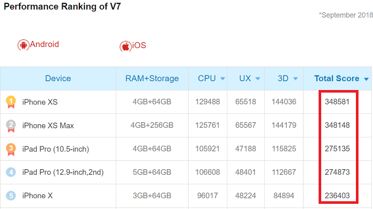Switch to the iOS ranking tab

coord(139,46)
